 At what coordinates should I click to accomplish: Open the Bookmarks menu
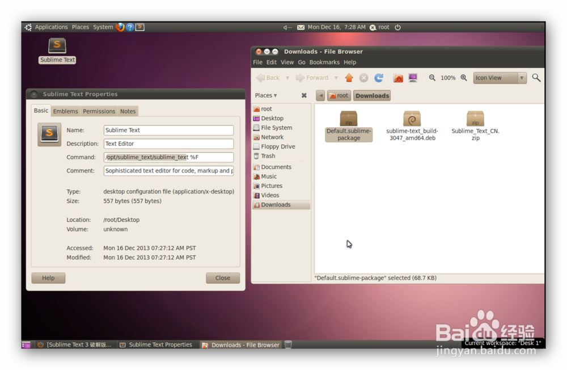[x=324, y=62]
